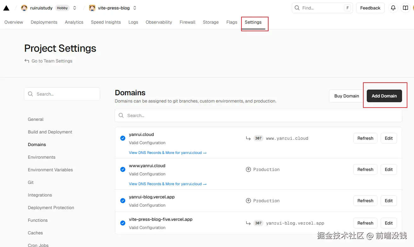Screen dimensions: 414x247
Task: Click the Production arrow icon for yanrui-blog.vercel.app
Action: [x=248, y=201]
